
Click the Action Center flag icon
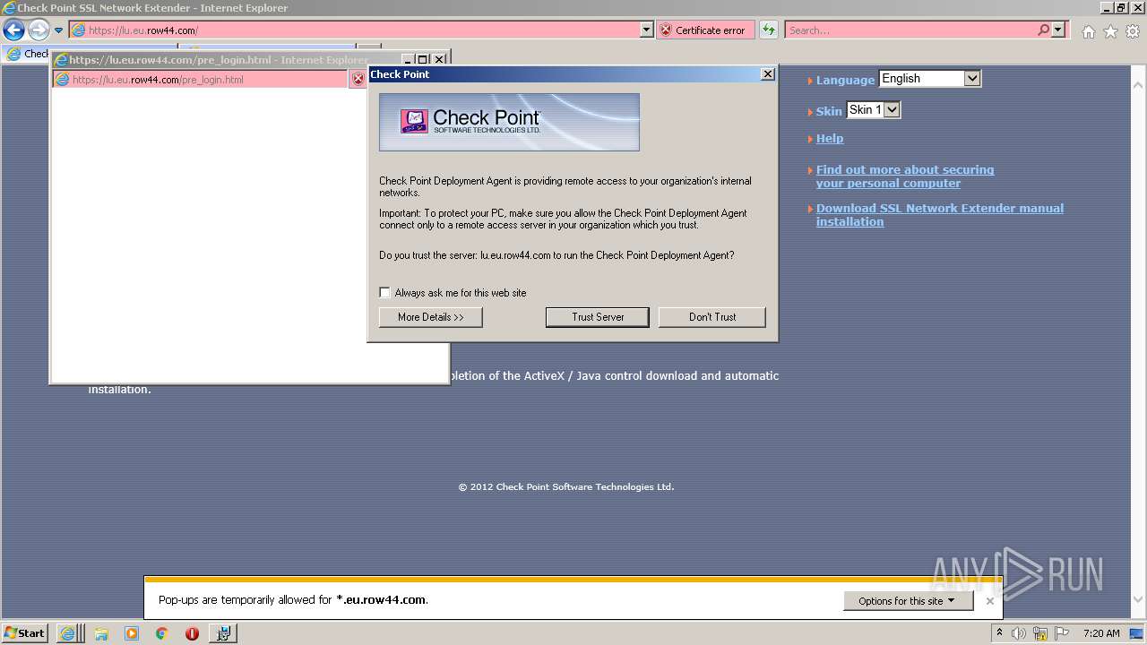[1062, 633]
